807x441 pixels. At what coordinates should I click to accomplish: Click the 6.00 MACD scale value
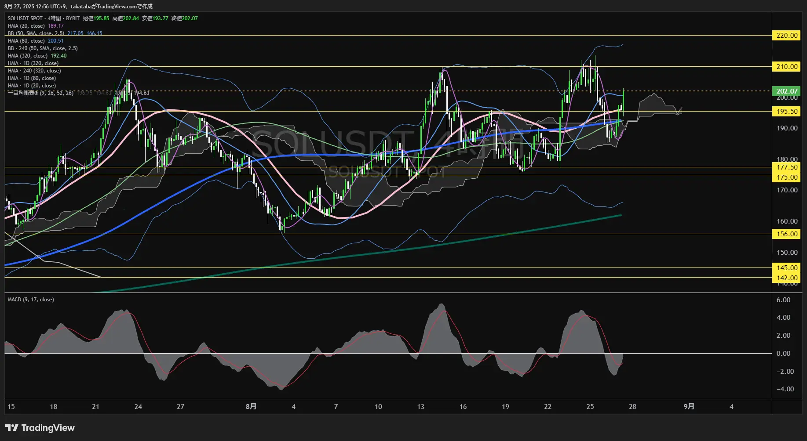click(x=783, y=300)
